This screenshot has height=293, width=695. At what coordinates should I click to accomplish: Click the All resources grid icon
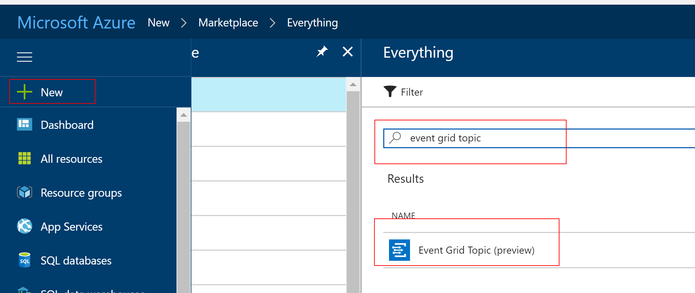click(x=24, y=158)
